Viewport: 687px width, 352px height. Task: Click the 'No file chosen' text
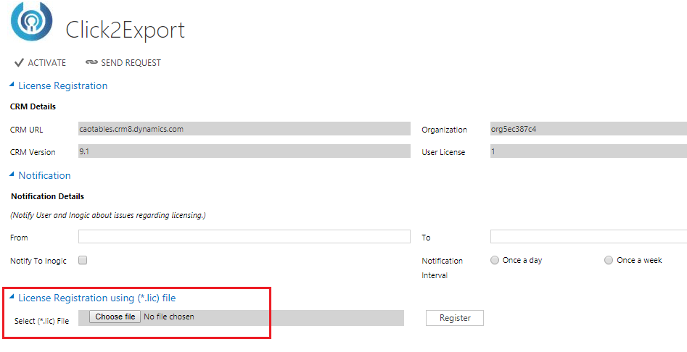[169, 317]
